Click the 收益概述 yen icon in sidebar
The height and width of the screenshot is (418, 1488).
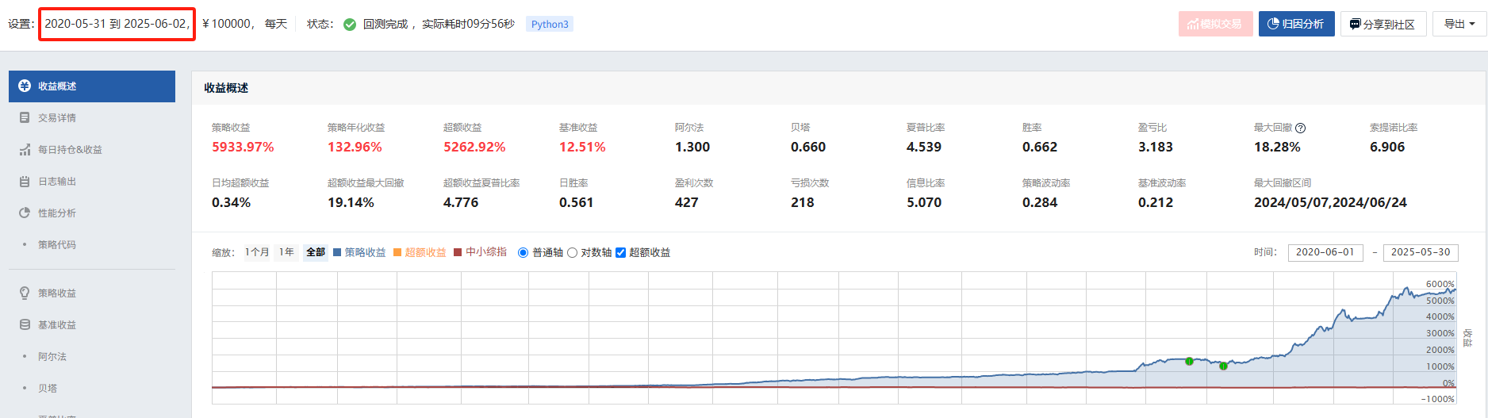pos(25,86)
